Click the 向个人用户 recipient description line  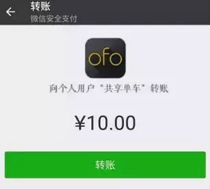[x=109, y=88]
